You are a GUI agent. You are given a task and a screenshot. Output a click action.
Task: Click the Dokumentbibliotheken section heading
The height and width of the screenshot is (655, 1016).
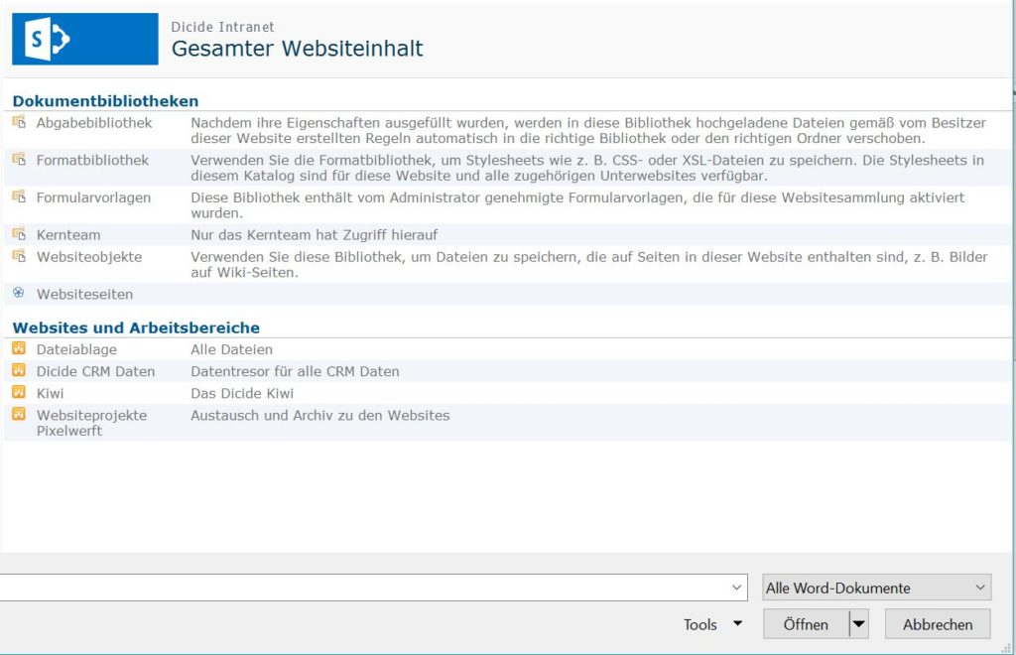tap(105, 101)
